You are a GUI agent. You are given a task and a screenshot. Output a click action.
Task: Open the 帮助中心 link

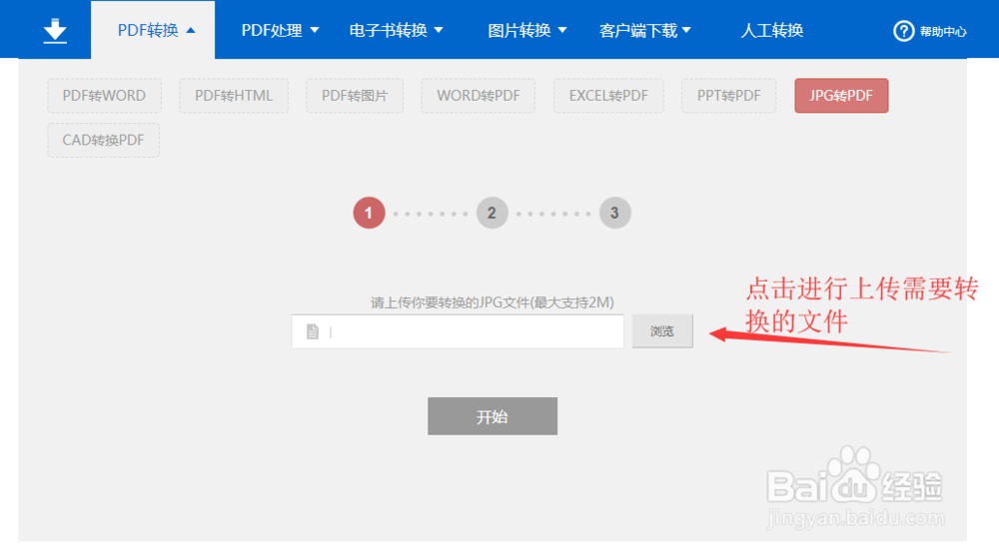pos(943,31)
